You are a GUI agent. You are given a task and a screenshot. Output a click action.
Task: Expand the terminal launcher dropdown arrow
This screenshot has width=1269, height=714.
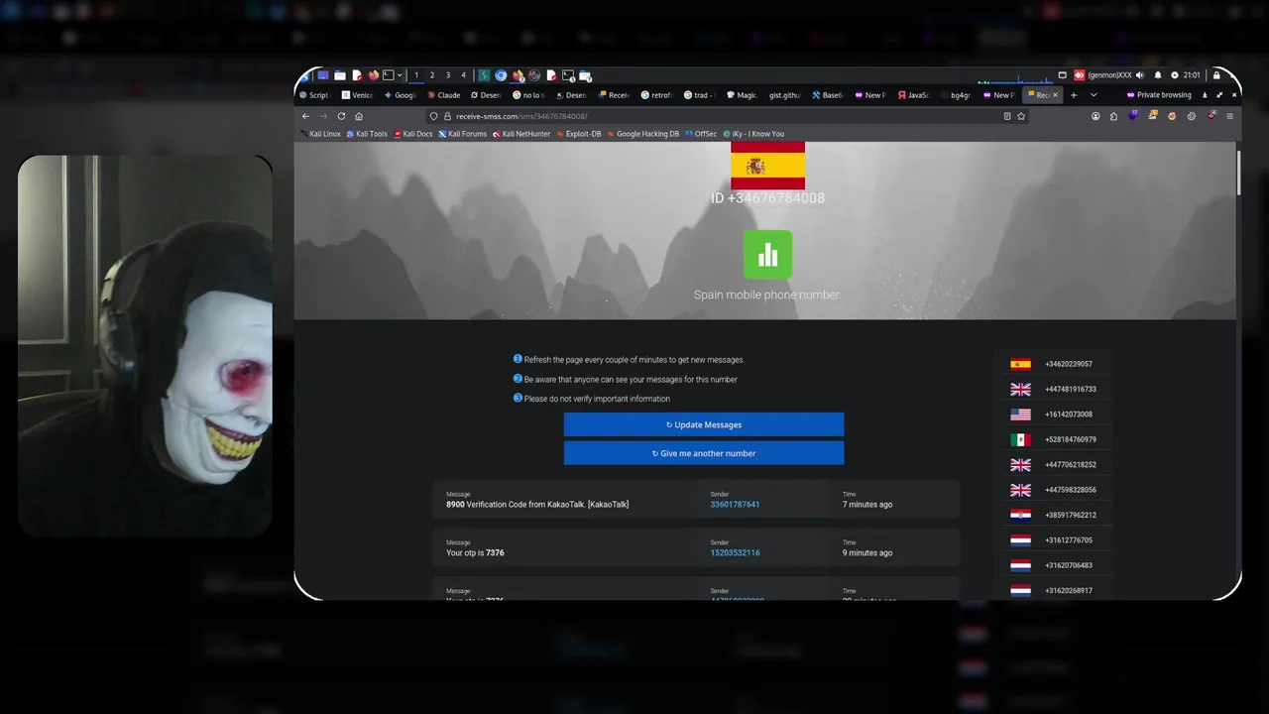400,75
